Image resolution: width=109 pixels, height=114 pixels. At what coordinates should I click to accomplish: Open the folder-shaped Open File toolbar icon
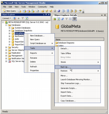[43, 11]
